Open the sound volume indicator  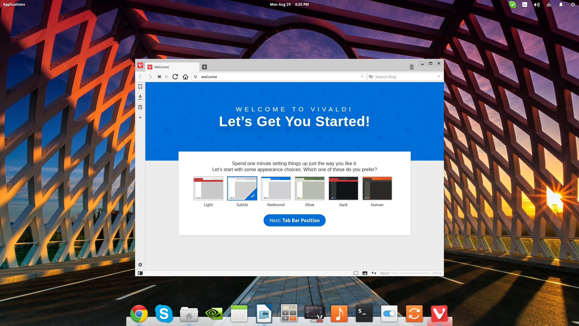(x=537, y=5)
